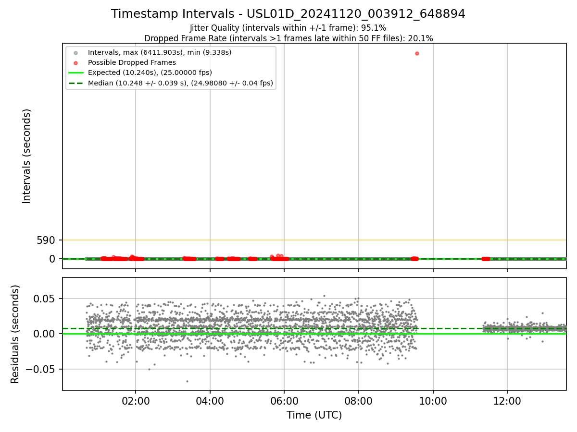Click the '590' y-axis tick label

pyautogui.click(x=46, y=240)
